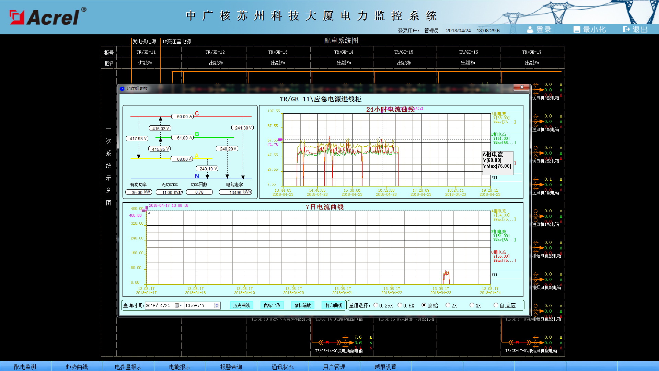The height and width of the screenshot is (371, 659).
Task: Click the 1#变压器电源 label
Action: (x=176, y=41)
